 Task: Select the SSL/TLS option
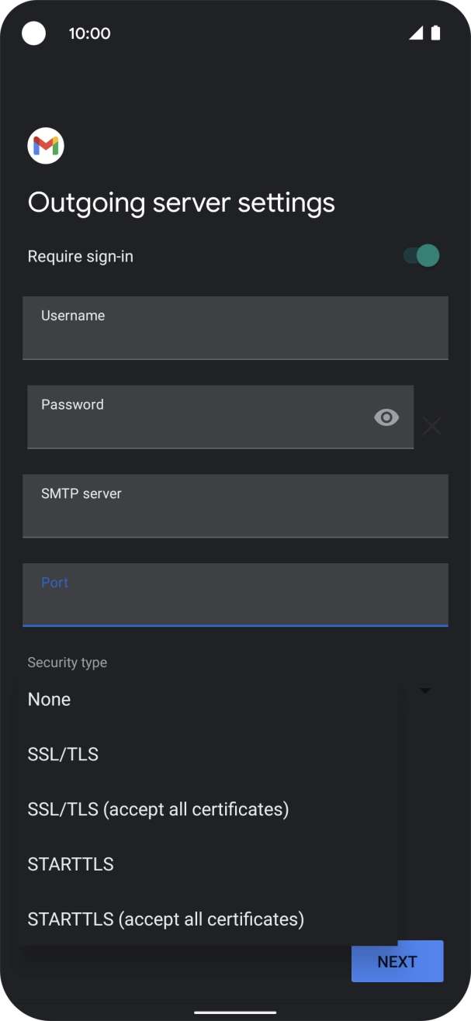click(63, 754)
